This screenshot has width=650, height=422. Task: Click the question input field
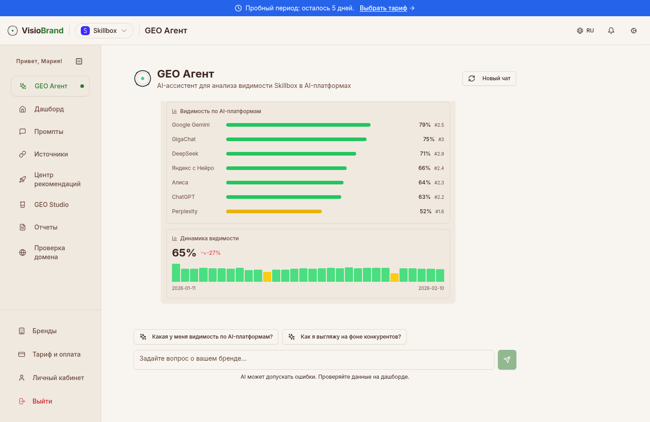(x=314, y=360)
